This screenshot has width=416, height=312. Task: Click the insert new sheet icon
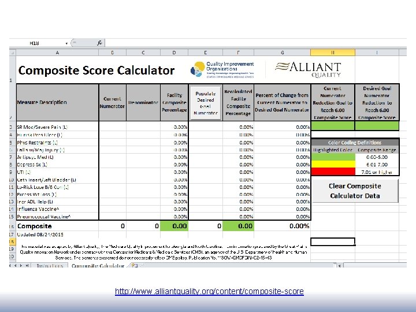pos(135,265)
